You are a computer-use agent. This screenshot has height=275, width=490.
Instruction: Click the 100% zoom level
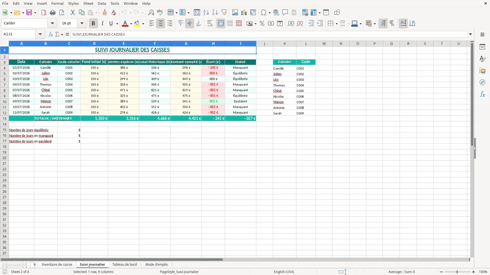(483, 272)
